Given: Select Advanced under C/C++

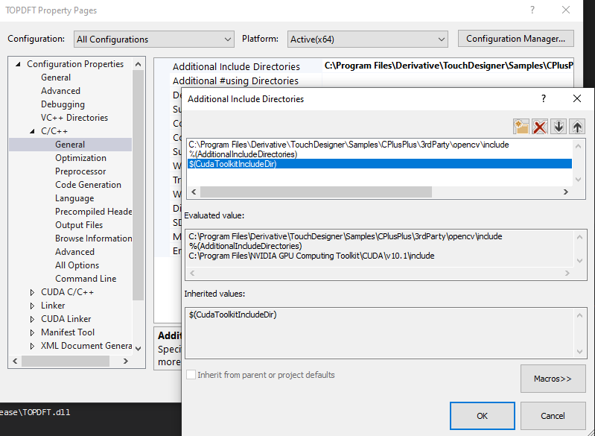Looking at the screenshot, I should pyautogui.click(x=74, y=252).
